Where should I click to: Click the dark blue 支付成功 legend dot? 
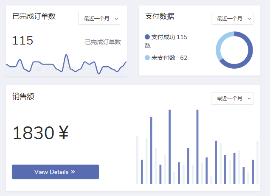click(147, 37)
